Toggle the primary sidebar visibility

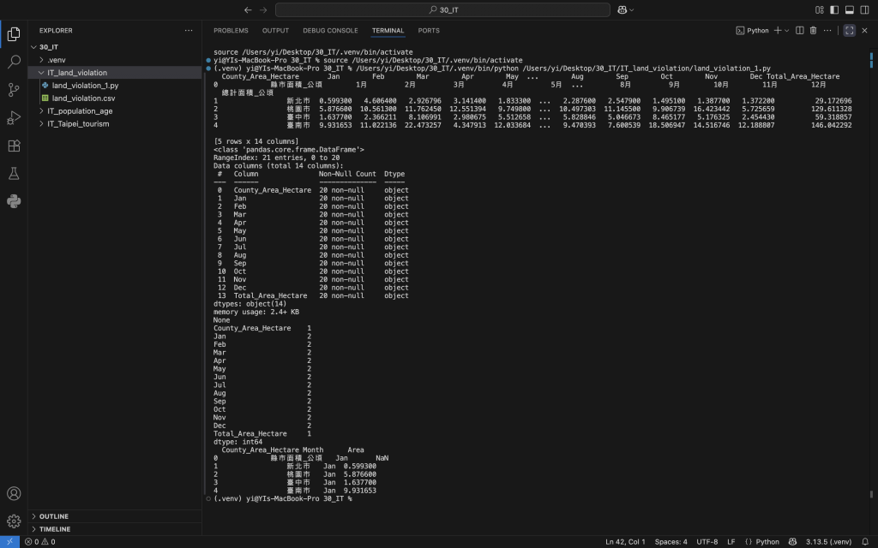[x=834, y=10]
